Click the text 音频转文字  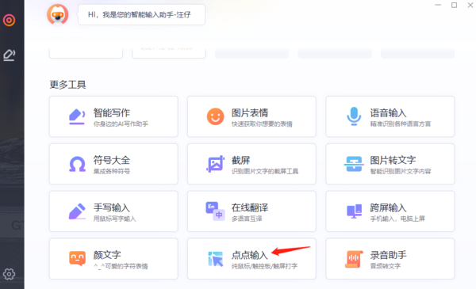pos(385,266)
